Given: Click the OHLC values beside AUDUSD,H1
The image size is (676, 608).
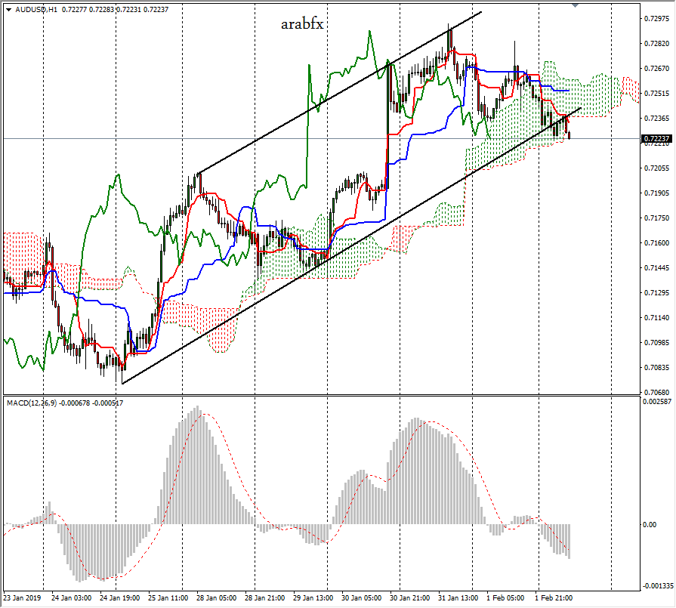Looking at the screenshot, I should [x=115, y=10].
